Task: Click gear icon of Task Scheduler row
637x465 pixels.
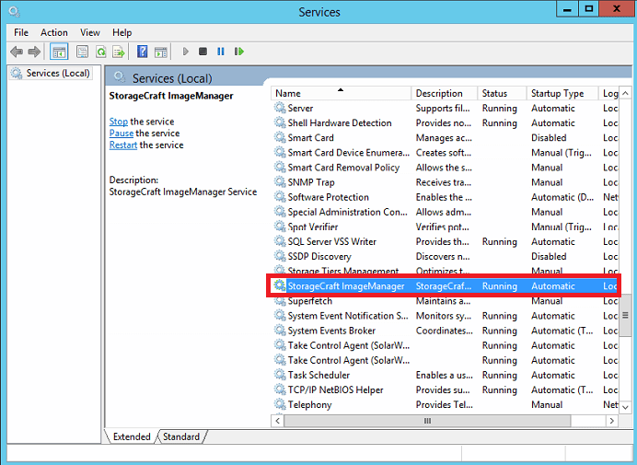Action: pyautogui.click(x=280, y=375)
